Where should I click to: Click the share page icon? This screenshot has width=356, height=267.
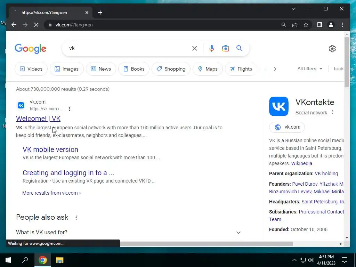tap(295, 25)
